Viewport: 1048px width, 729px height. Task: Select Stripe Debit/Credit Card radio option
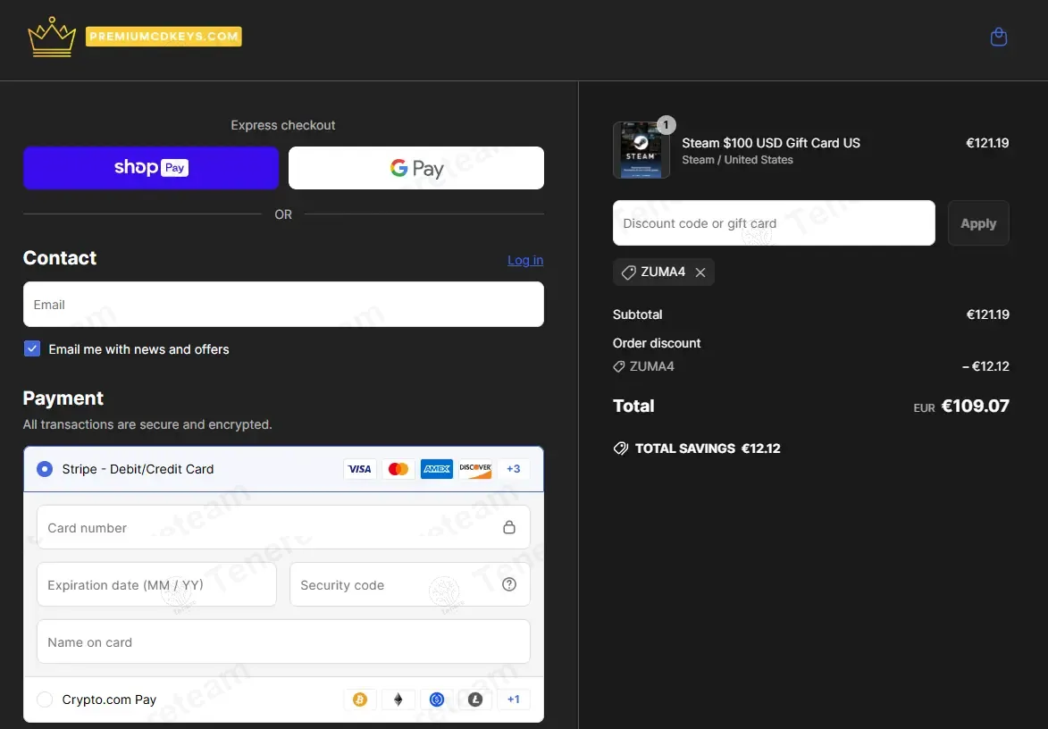pyautogui.click(x=45, y=469)
